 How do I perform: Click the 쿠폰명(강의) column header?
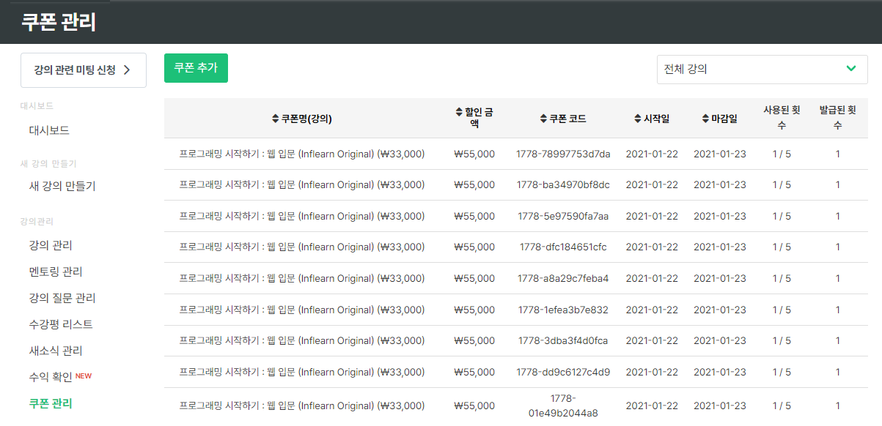pos(301,119)
